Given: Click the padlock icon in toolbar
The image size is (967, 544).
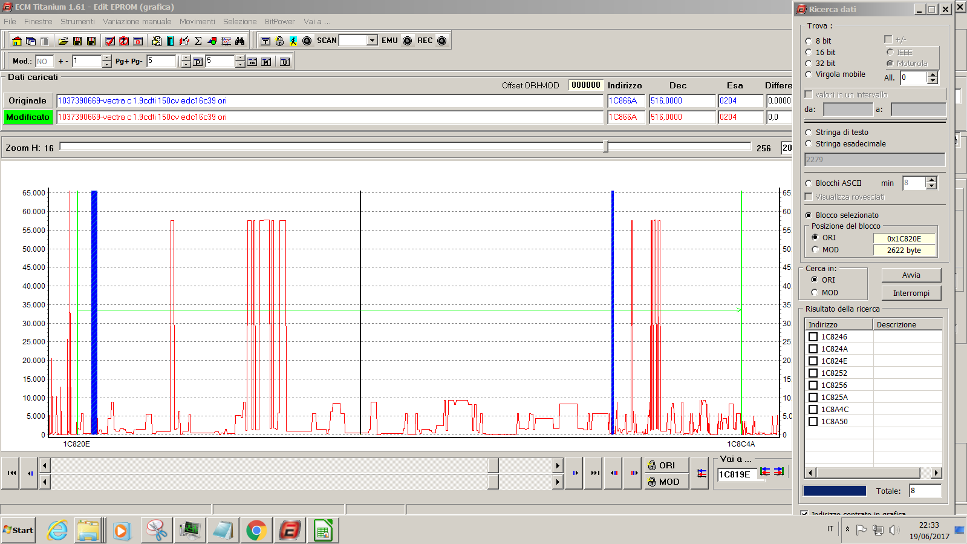Looking at the screenshot, I should click(x=279, y=41).
